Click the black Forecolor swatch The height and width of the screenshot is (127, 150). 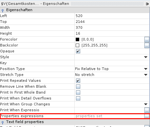[x=77, y=39]
